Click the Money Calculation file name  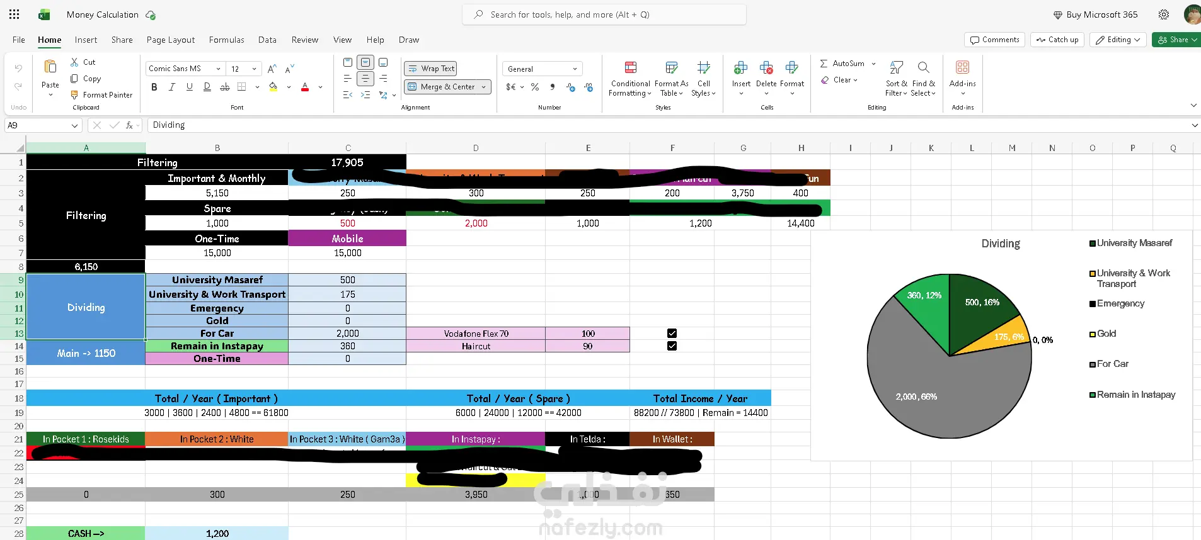pos(103,14)
